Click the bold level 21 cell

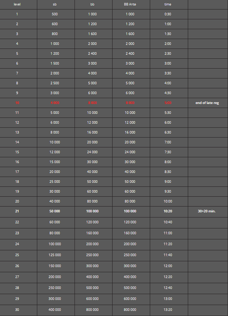pyautogui.click(x=17, y=211)
